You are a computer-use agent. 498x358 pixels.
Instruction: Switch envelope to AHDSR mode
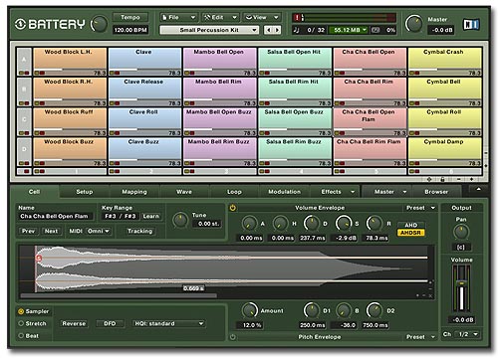[x=410, y=233]
